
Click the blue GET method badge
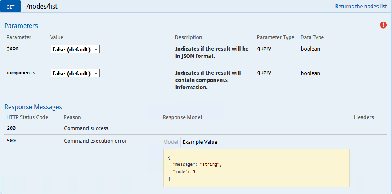click(x=11, y=7)
